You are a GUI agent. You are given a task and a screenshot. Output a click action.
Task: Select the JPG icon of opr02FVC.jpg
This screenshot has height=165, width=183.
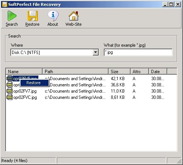(x=10, y=97)
